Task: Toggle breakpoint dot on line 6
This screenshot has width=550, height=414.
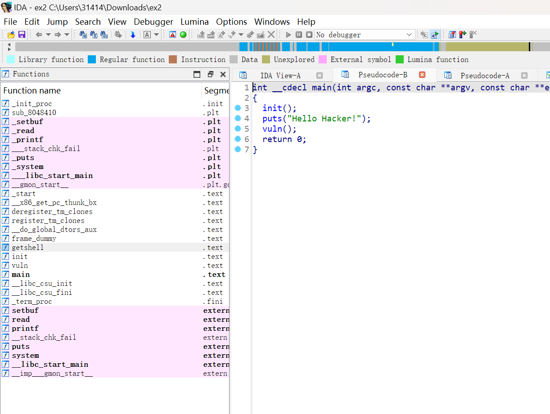Action: pos(238,139)
